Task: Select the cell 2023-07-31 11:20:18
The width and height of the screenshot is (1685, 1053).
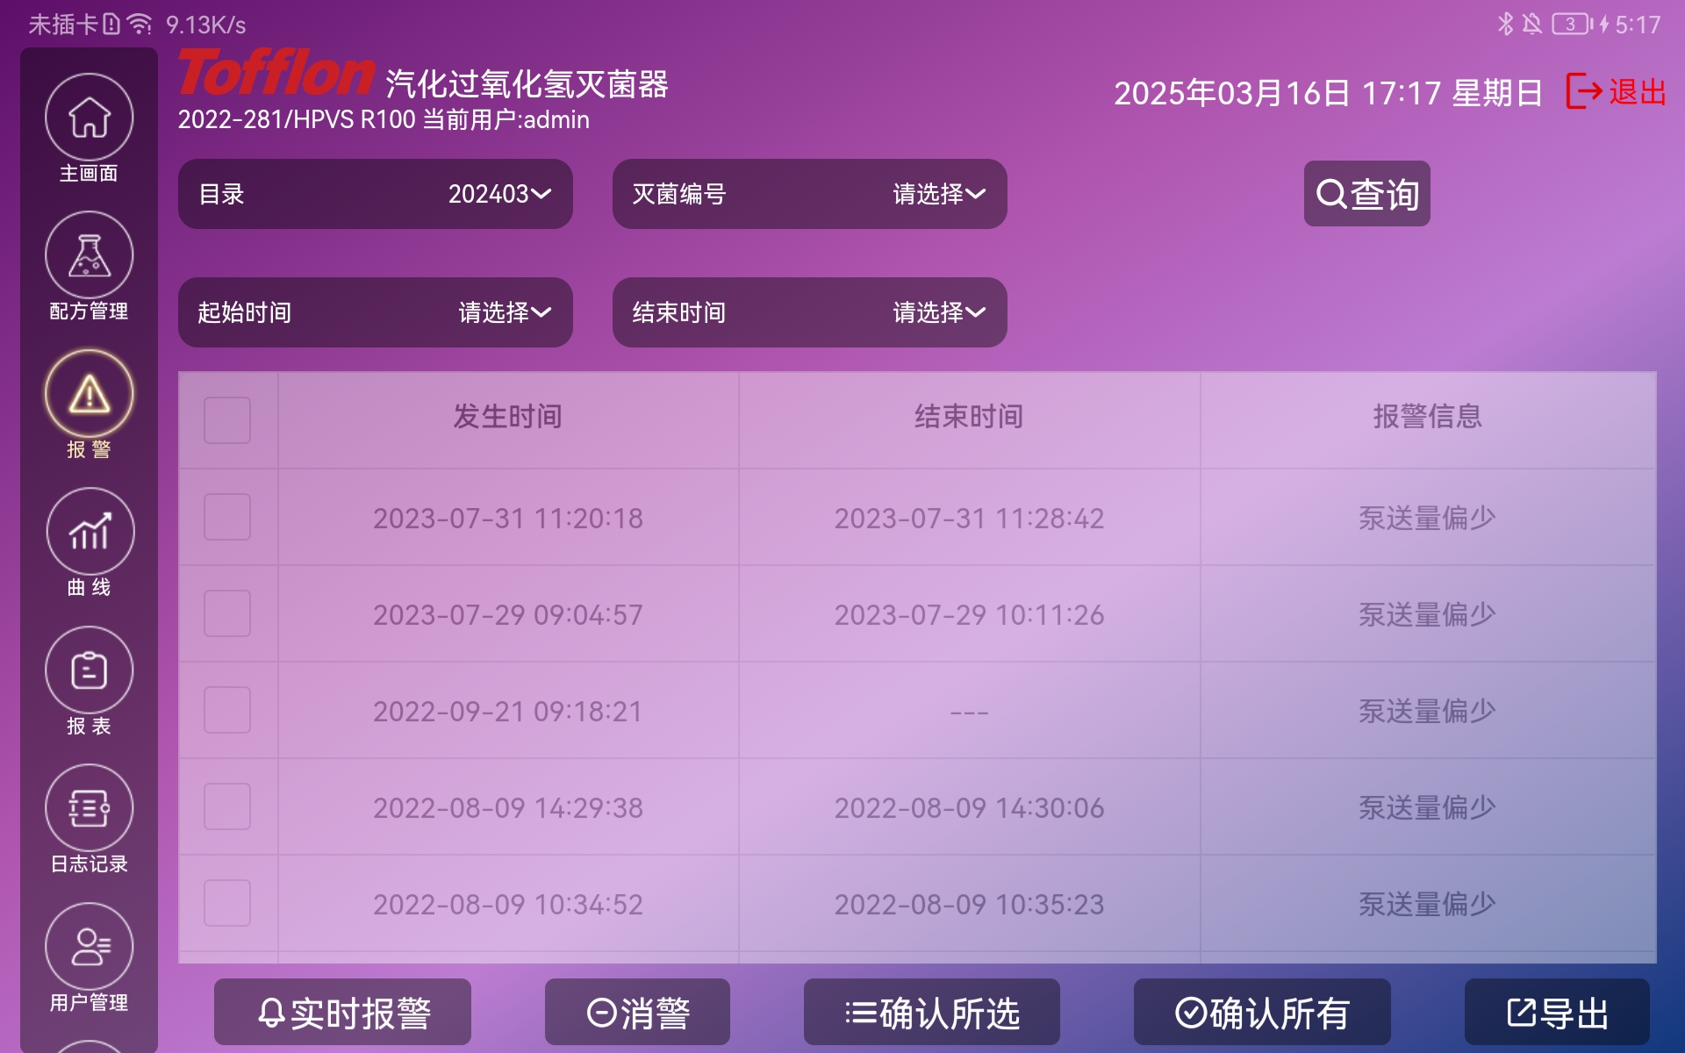Action: pos(508,518)
